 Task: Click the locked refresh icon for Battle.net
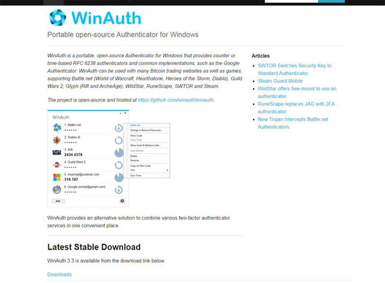pos(119,128)
